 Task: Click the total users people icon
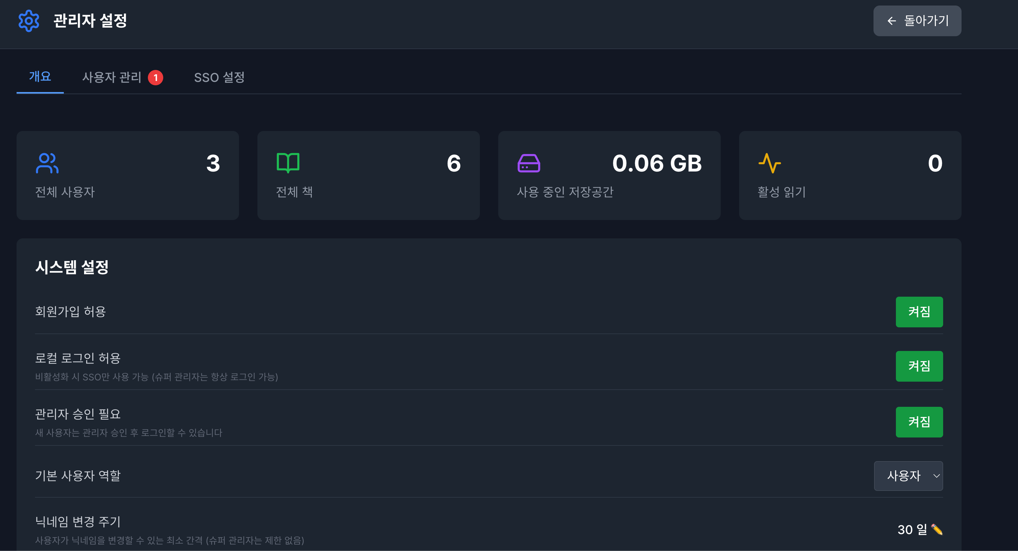pyautogui.click(x=47, y=163)
